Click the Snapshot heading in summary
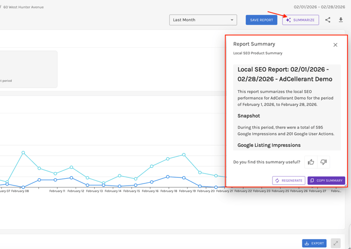This screenshot has height=249, width=351. tap(249, 116)
